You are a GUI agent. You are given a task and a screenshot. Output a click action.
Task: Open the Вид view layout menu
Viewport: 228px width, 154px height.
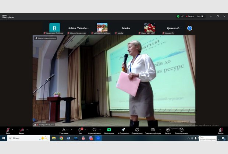pos(200,16)
